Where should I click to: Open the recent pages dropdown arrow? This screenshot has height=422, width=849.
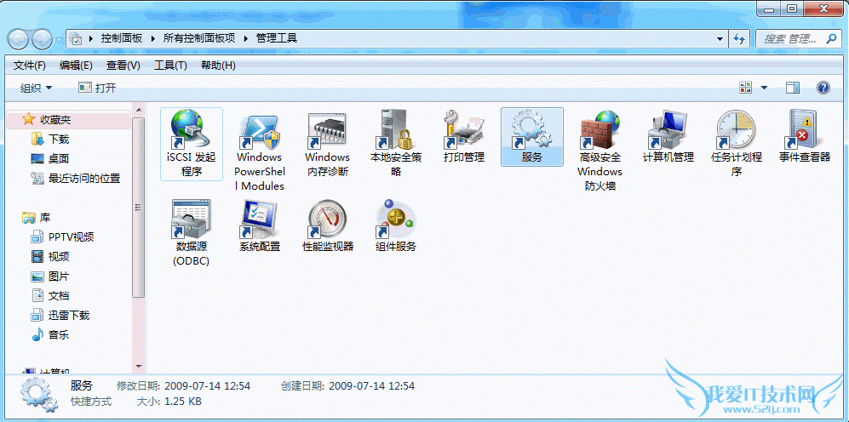click(x=59, y=39)
